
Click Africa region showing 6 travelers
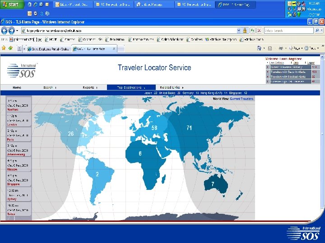140,153
